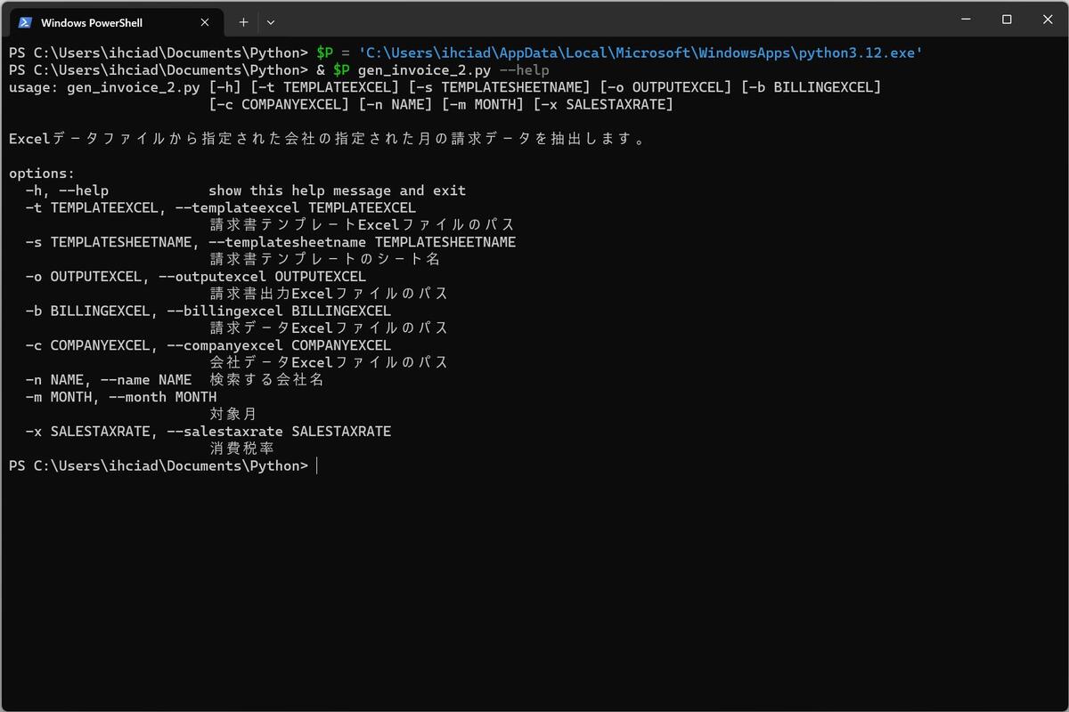Image resolution: width=1069 pixels, height=712 pixels.
Task: Open a new tab with plus button
Action: 243,22
